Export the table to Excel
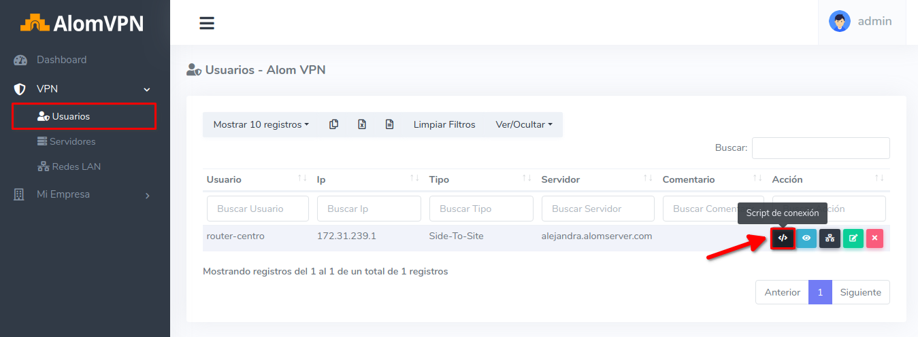Image resolution: width=918 pixels, height=337 pixels. click(x=362, y=124)
